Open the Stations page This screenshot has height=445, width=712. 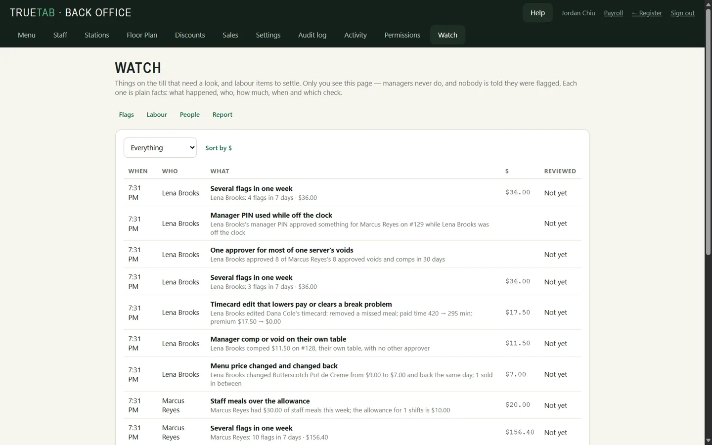pyautogui.click(x=97, y=35)
